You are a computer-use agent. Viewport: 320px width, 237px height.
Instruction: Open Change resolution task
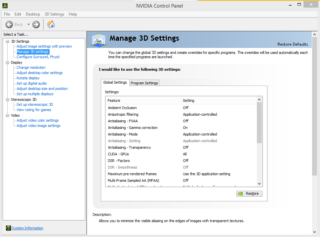(x=31, y=67)
